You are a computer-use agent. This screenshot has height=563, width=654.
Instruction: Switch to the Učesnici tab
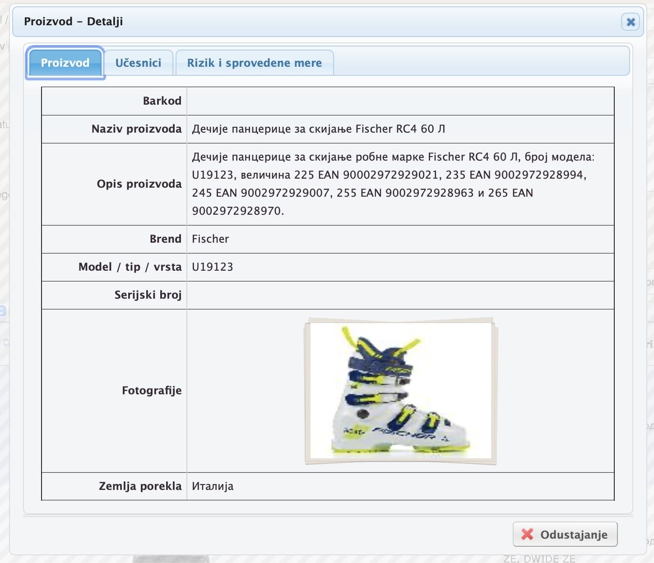tap(138, 63)
